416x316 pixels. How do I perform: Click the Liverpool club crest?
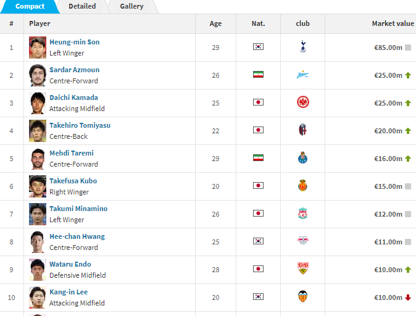(x=302, y=214)
